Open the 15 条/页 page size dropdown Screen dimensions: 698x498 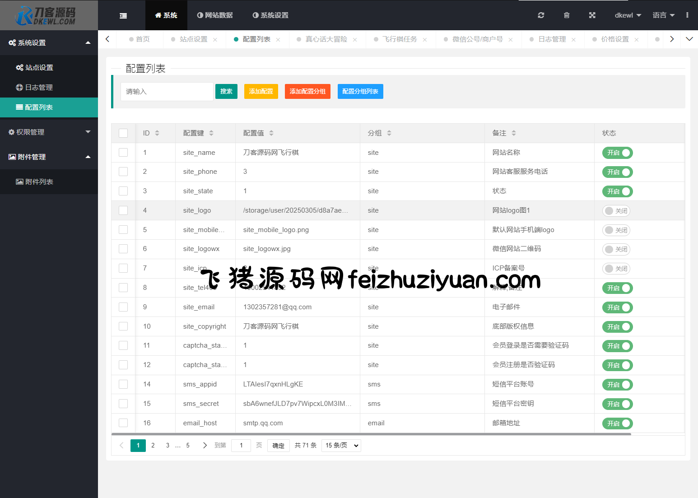coord(341,446)
